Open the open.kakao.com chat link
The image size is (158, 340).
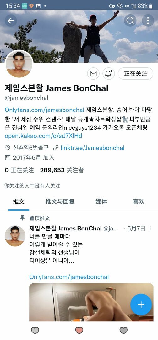43,136
